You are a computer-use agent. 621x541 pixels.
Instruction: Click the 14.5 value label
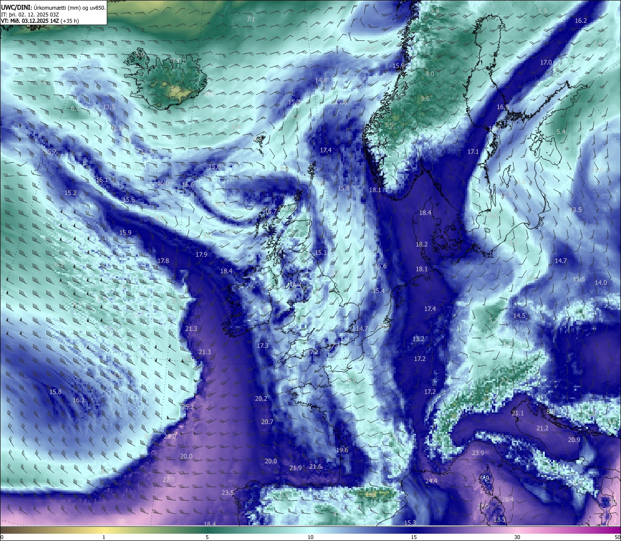519,316
